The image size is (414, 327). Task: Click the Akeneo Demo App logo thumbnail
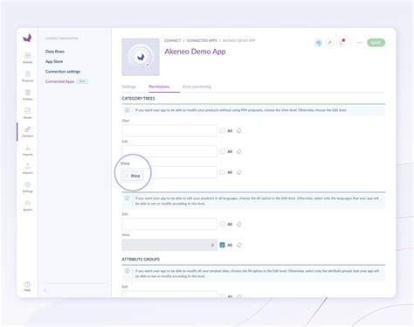[x=141, y=57]
